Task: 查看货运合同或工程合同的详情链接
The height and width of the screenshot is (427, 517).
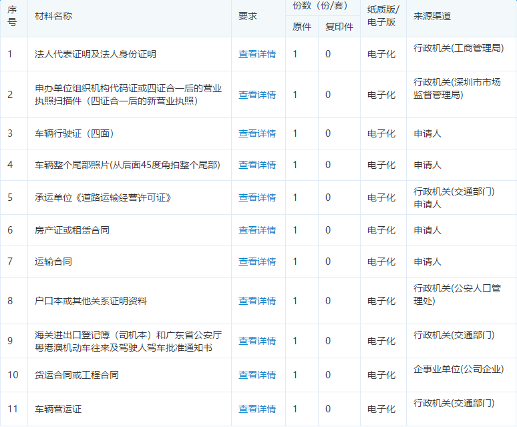Action: pos(257,375)
